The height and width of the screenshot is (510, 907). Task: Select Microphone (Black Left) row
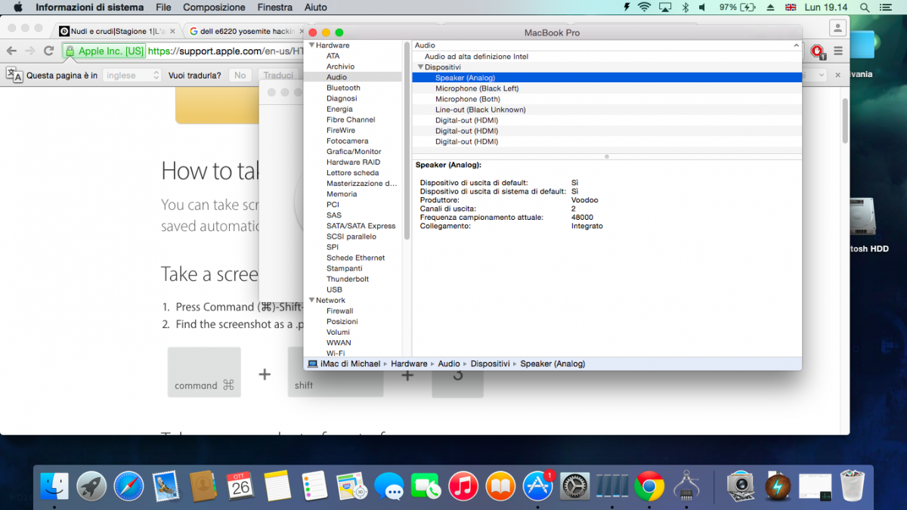click(x=606, y=88)
